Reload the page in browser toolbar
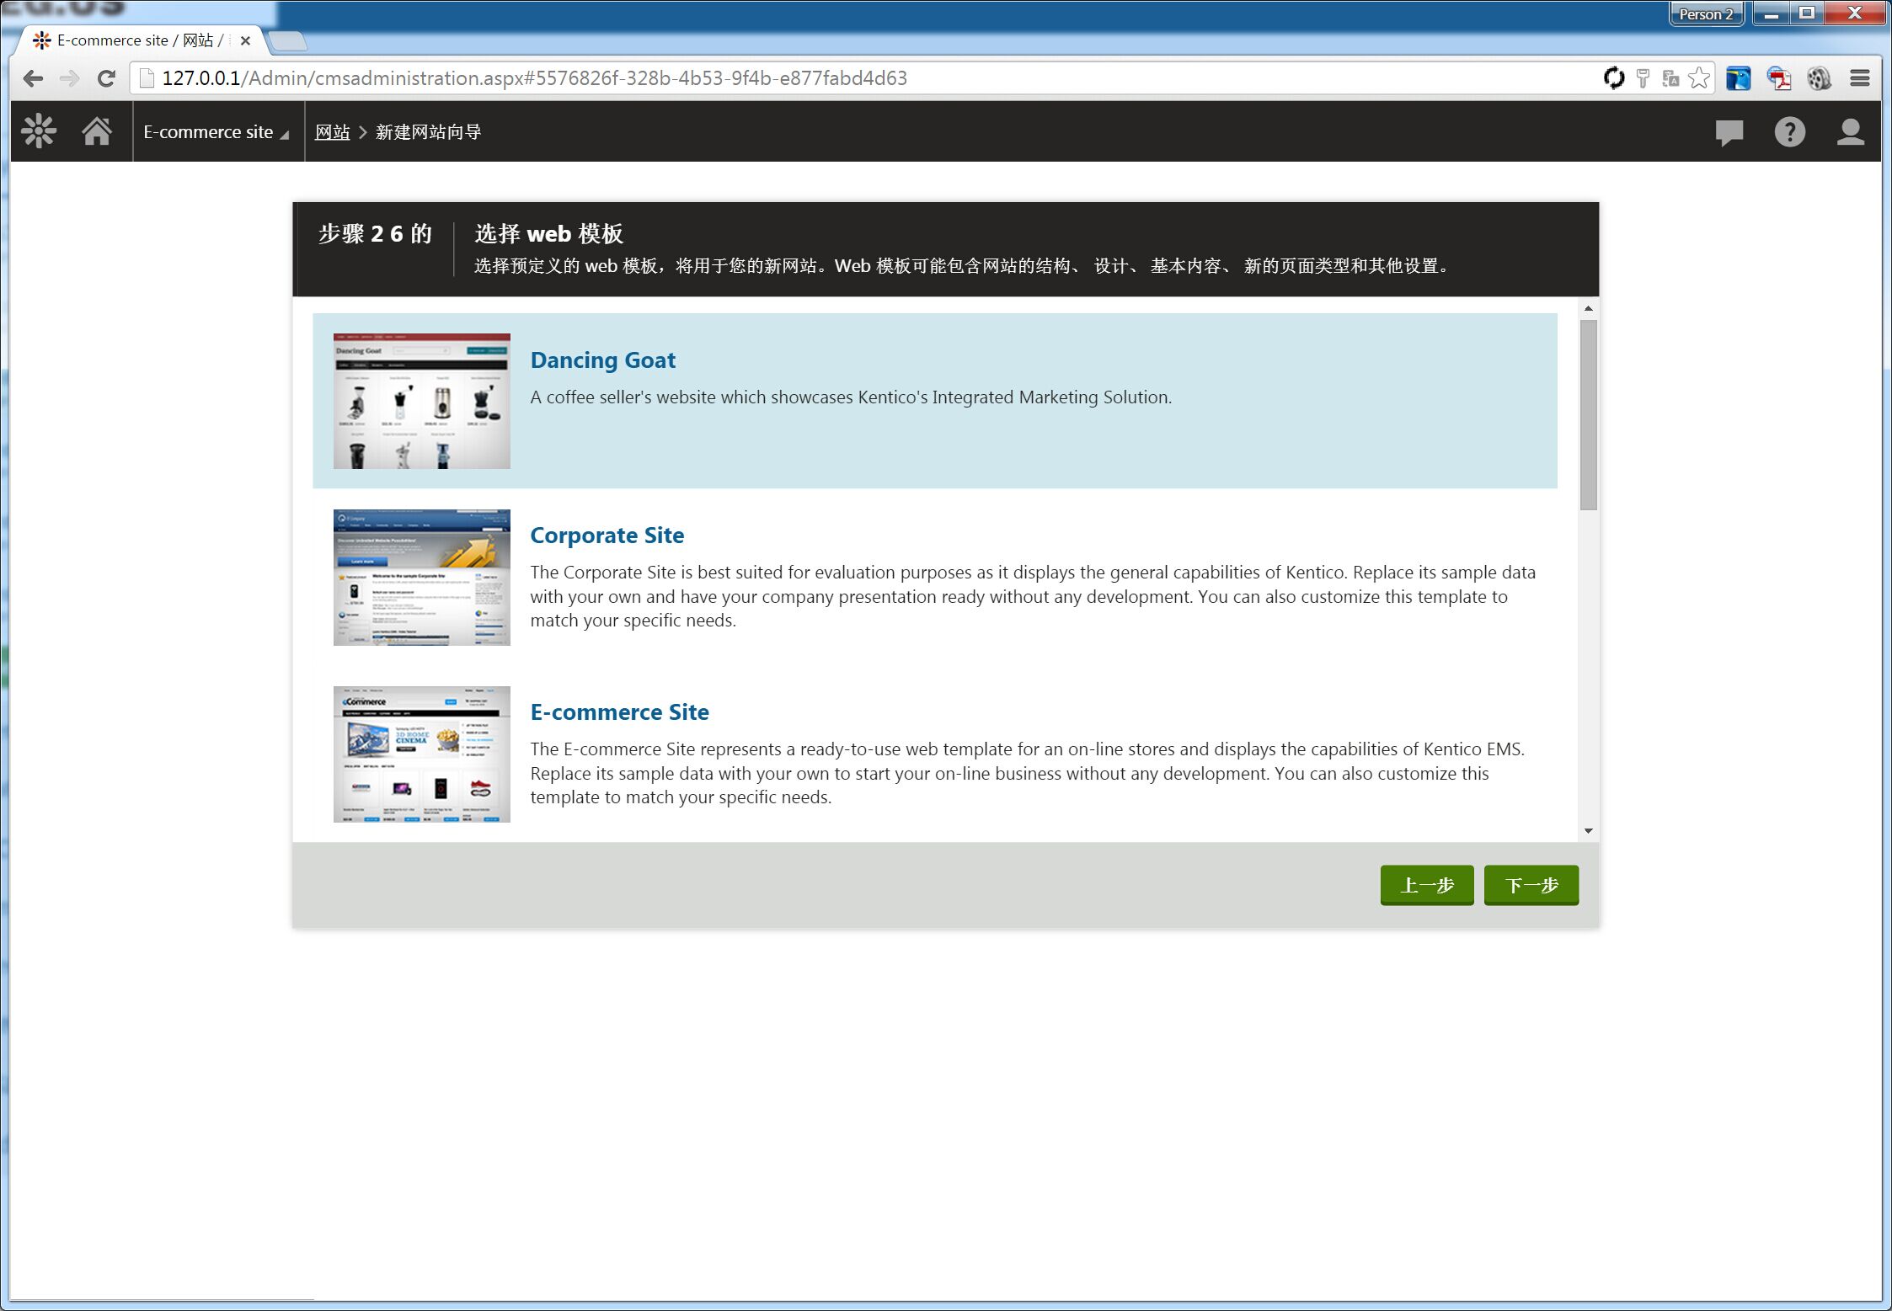The height and width of the screenshot is (1311, 1892). [x=106, y=78]
